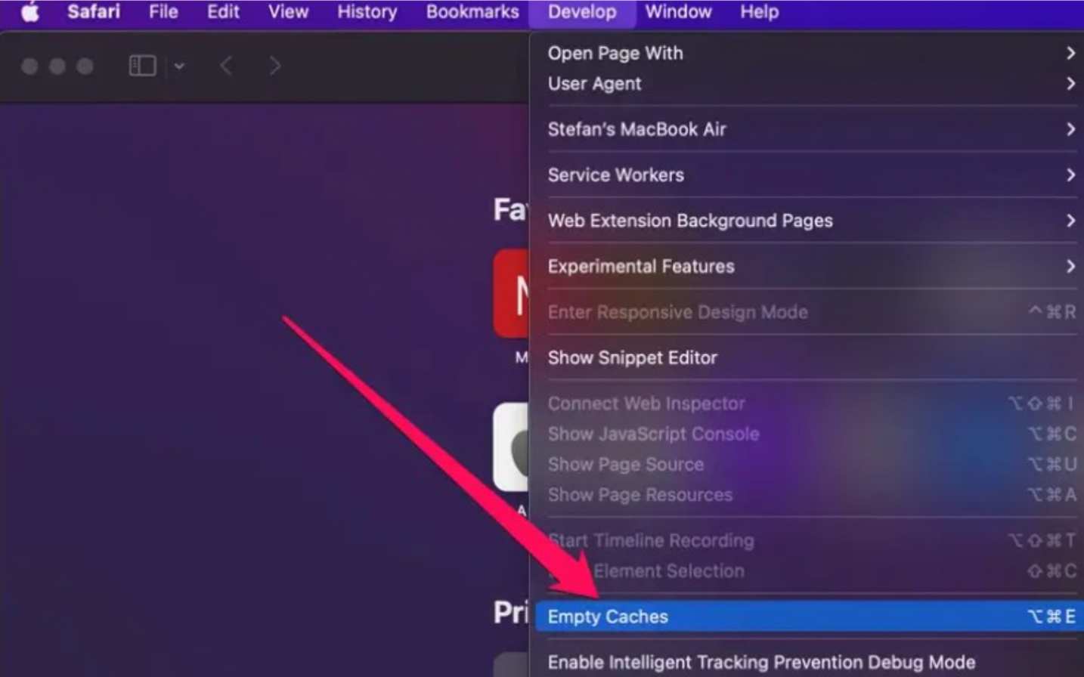Click the minimize window button
Screen dimensions: 1084x677
click(x=57, y=66)
